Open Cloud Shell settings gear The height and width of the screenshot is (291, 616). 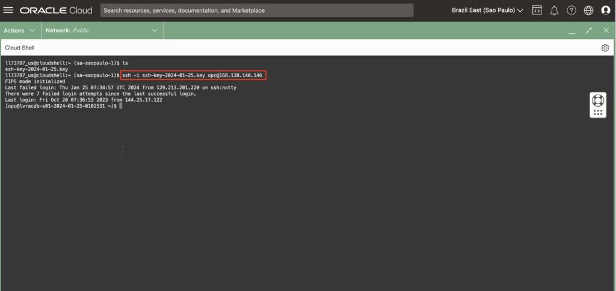click(x=605, y=48)
